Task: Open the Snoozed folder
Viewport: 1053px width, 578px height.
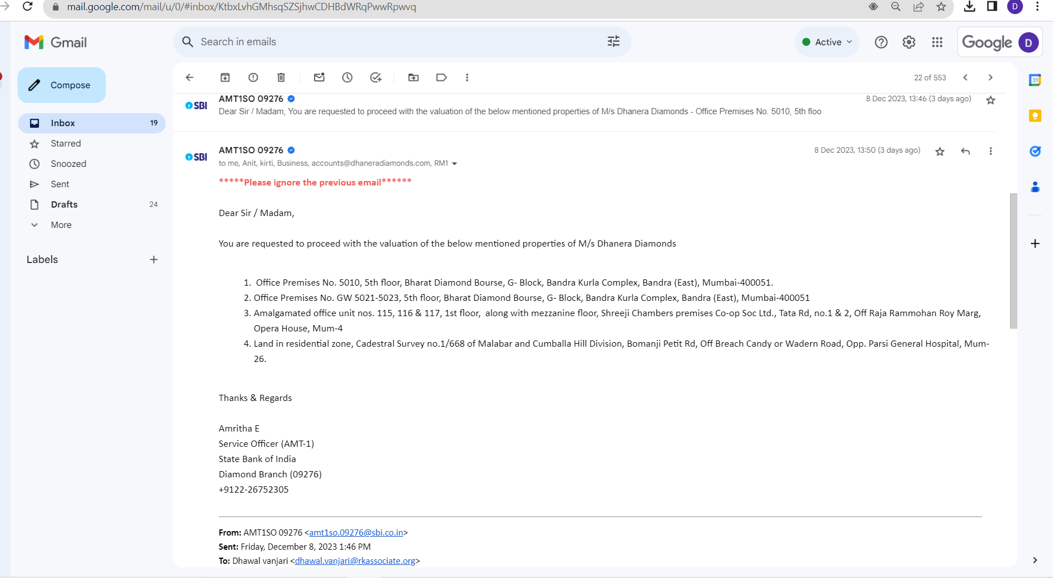Action: click(x=92, y=163)
